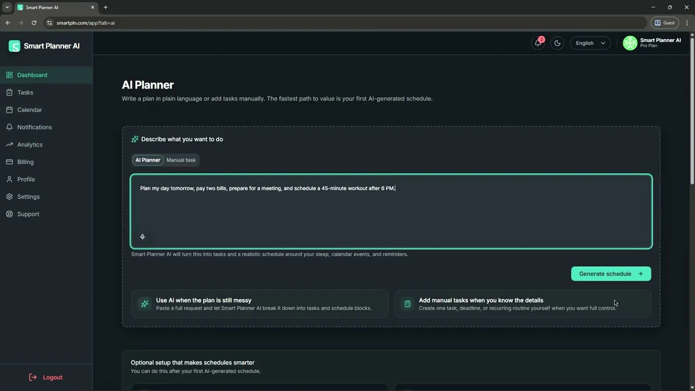Click the clipboard icon in manual tasks card

[x=407, y=304]
